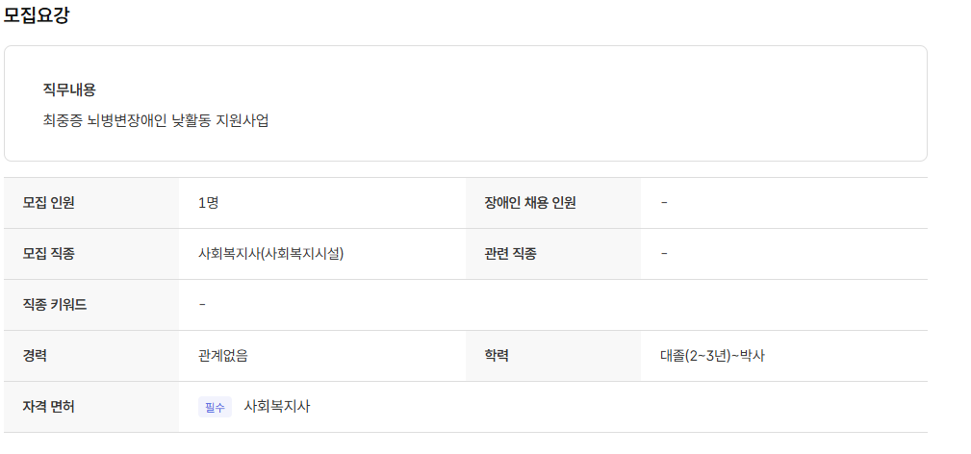Click the 직종 키워드 header cell

click(x=55, y=305)
